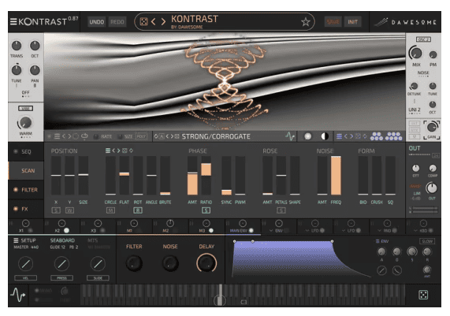Image resolution: width=450 pixels, height=316 pixels.
Task: Switch to the FX tab
Action: [x=26, y=209]
